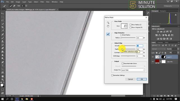This screenshot has width=180, height=101.
Task: Enable the Show Original checkbox
Action: (x=130, y=27)
